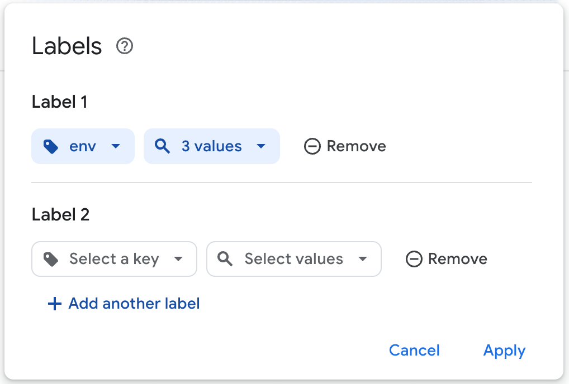Viewport: 569px width, 384px height.
Task: Expand the env key dropdown
Action: click(116, 146)
